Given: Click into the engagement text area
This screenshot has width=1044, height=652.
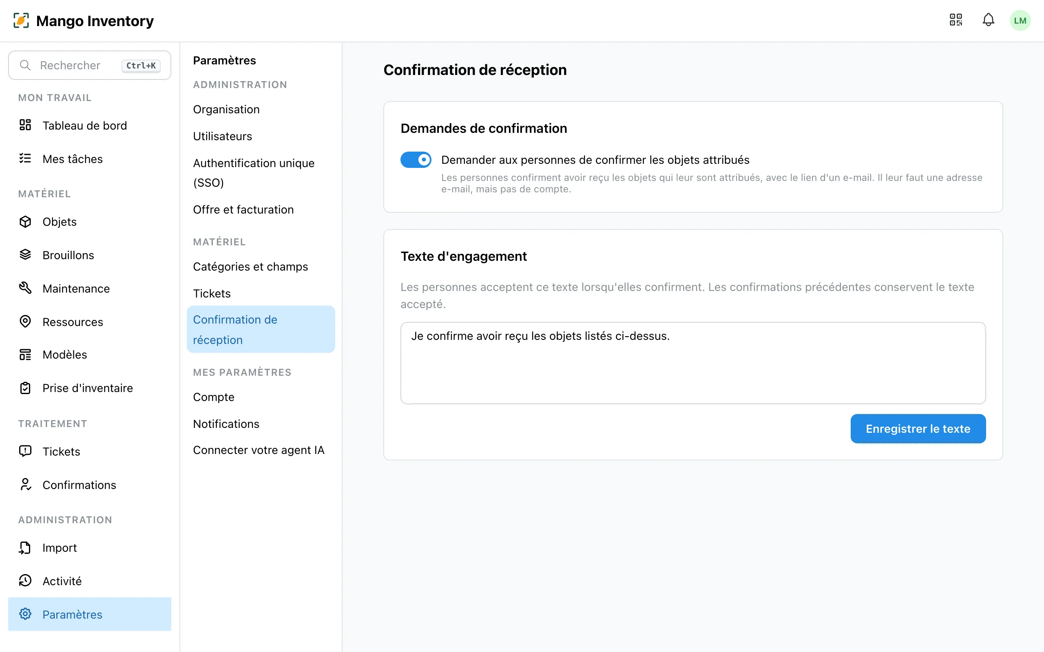Looking at the screenshot, I should tap(693, 363).
